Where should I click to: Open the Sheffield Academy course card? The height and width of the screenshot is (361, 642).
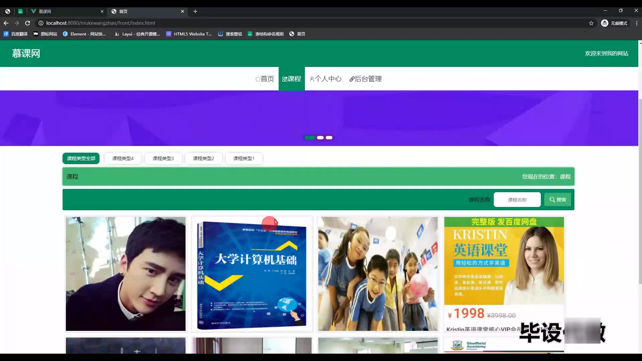pos(504,346)
